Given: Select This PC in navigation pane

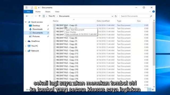Looking at the screenshot, I should [x=35, y=46].
